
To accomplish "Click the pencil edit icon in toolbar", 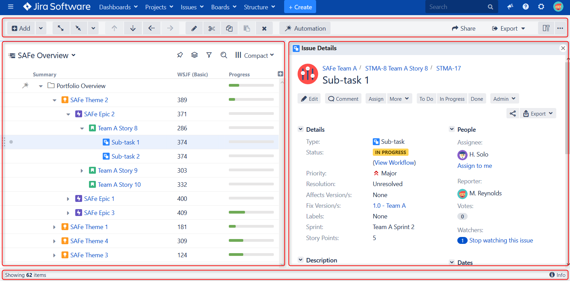I will [194, 28].
